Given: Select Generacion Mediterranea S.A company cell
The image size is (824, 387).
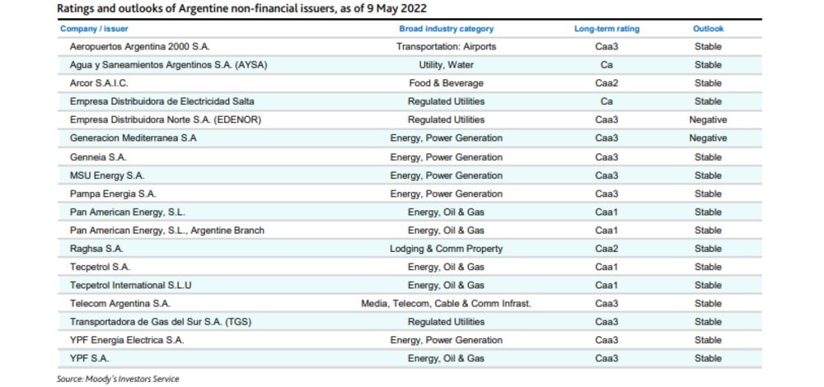Looking at the screenshot, I should [133, 138].
